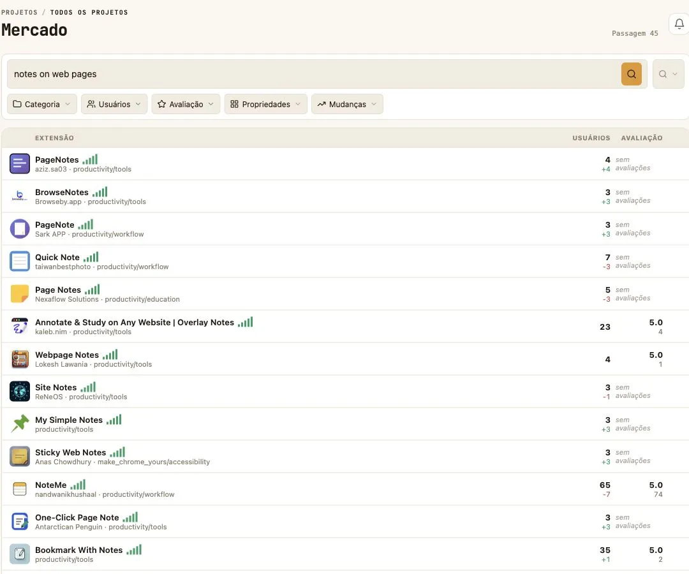
Task: Open the Propriedades filter dropdown
Action: pos(266,104)
